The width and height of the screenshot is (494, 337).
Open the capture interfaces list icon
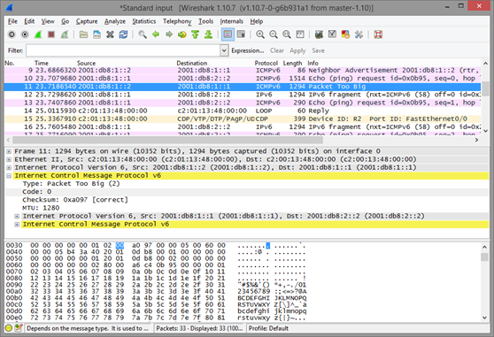pos(12,34)
